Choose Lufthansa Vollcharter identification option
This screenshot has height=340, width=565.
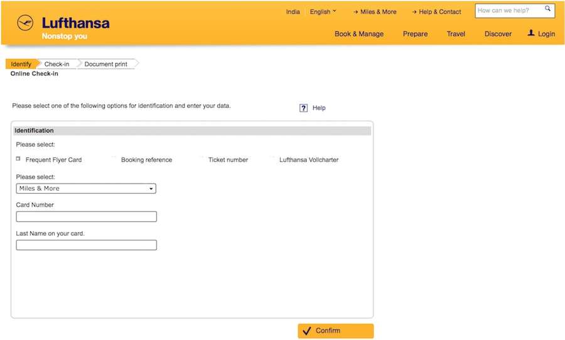(309, 159)
